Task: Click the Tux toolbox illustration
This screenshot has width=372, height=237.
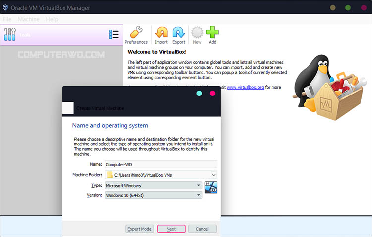Action: point(329,87)
